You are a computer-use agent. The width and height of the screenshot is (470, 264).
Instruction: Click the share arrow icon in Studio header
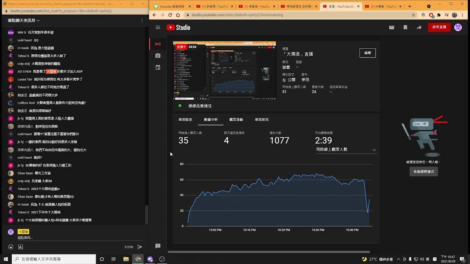pos(419,27)
